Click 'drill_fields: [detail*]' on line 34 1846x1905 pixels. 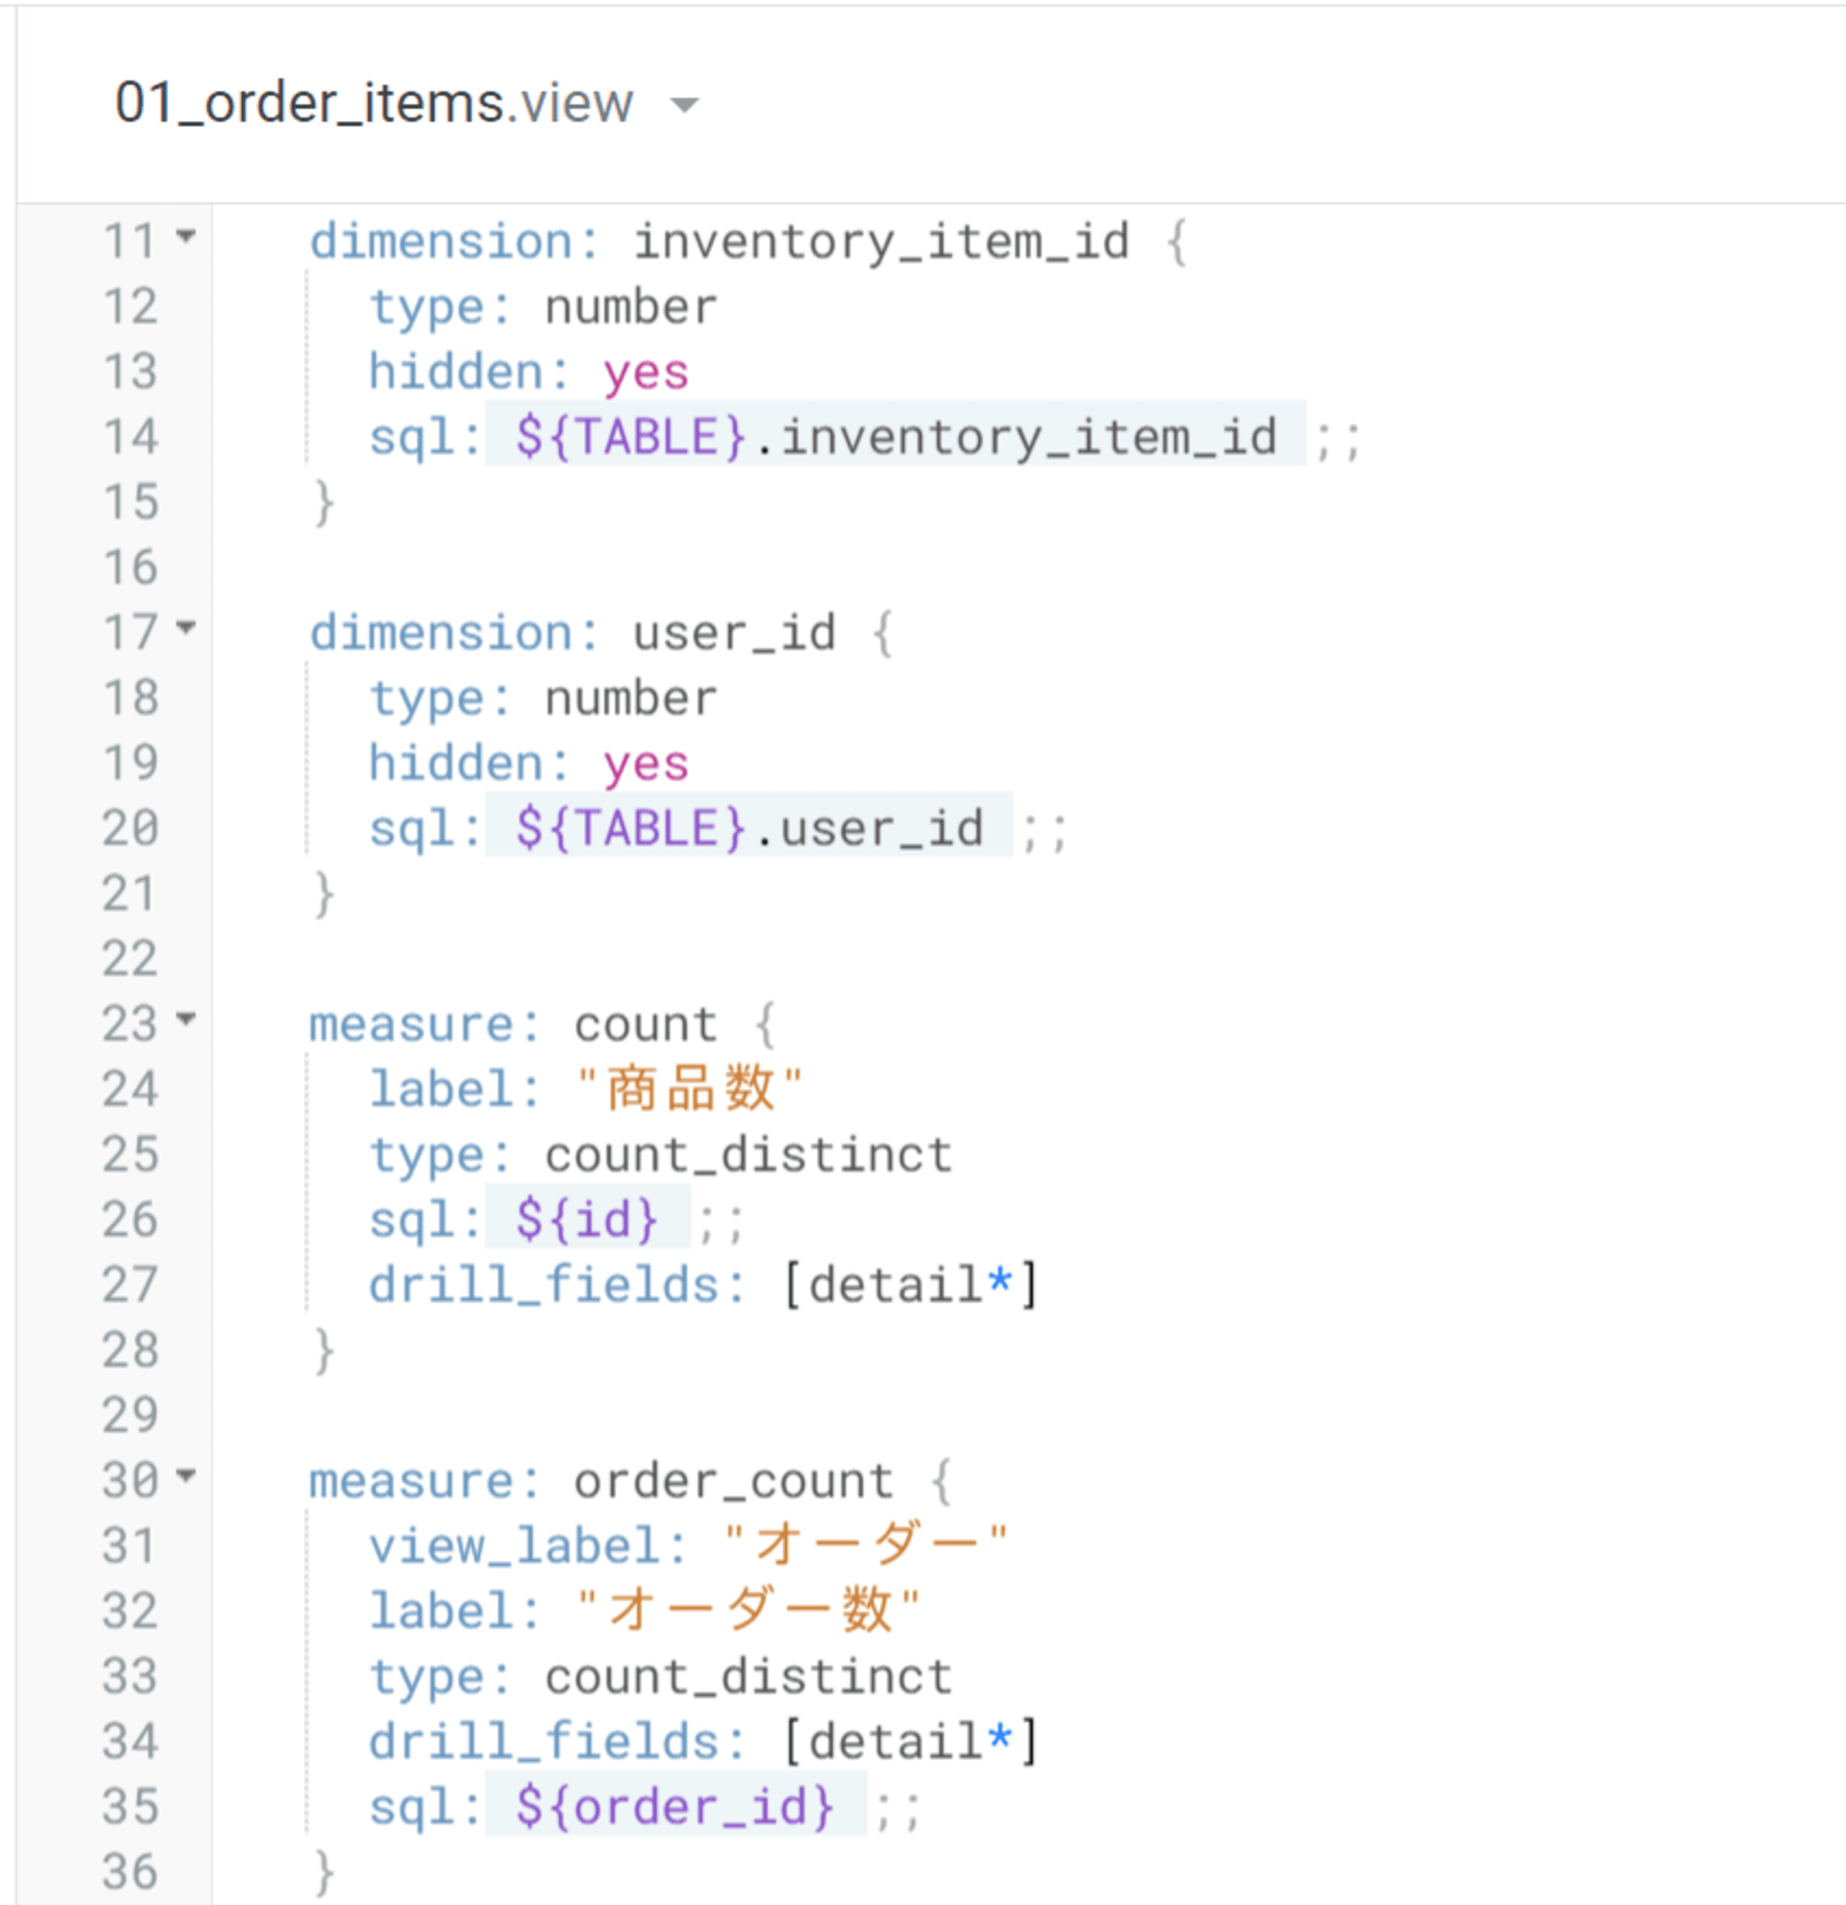click(704, 1742)
